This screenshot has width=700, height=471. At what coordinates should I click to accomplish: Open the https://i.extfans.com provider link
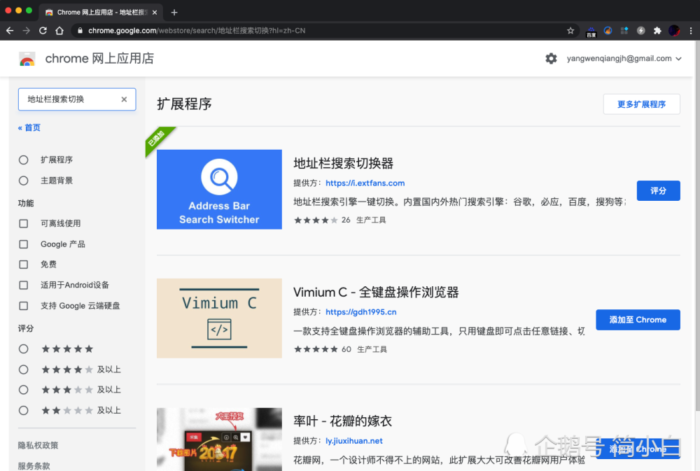[x=365, y=183]
